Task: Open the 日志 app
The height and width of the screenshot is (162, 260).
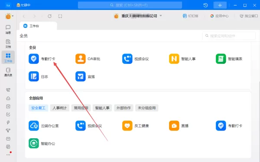Action: [38, 76]
